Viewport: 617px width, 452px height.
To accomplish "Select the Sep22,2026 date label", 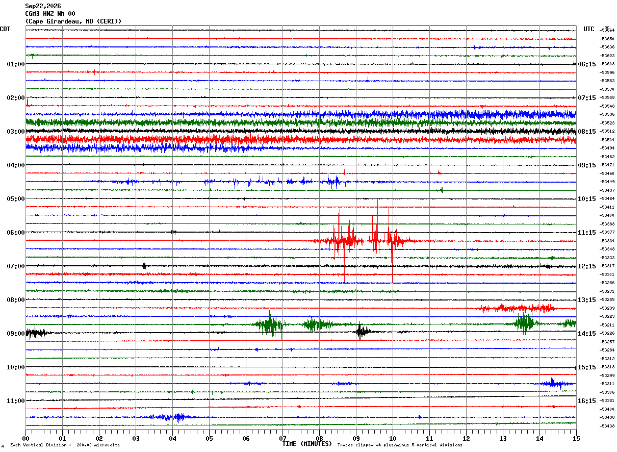I will (x=43, y=6).
